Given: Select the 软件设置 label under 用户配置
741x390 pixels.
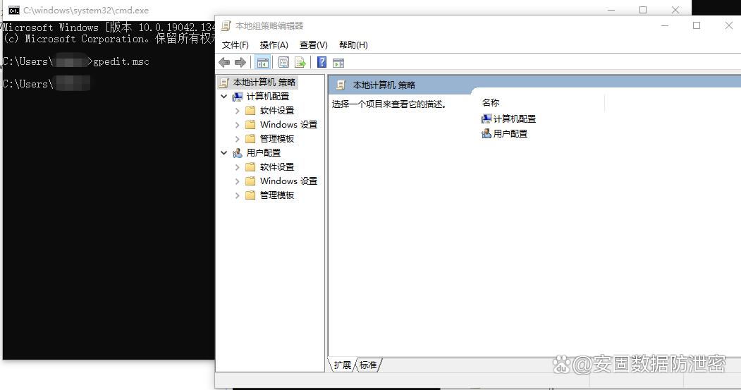Looking at the screenshot, I should pyautogui.click(x=277, y=167).
